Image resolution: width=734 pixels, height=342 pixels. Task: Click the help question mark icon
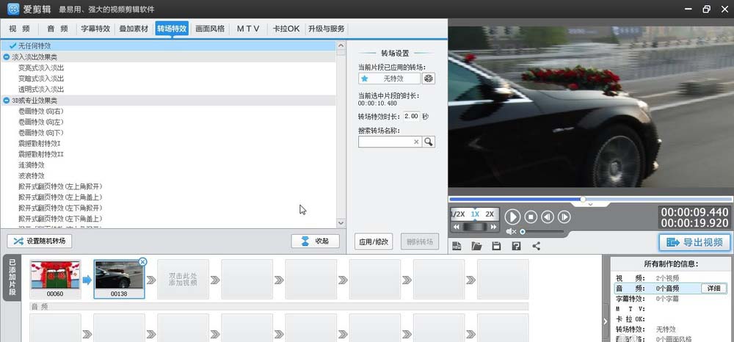tap(516, 245)
